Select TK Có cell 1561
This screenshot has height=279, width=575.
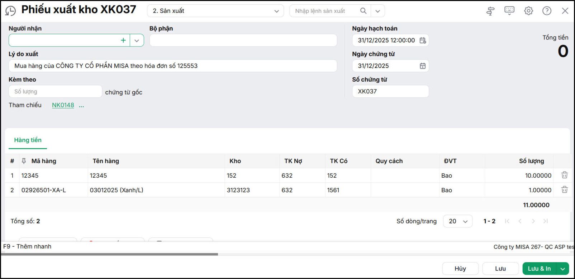(348, 190)
